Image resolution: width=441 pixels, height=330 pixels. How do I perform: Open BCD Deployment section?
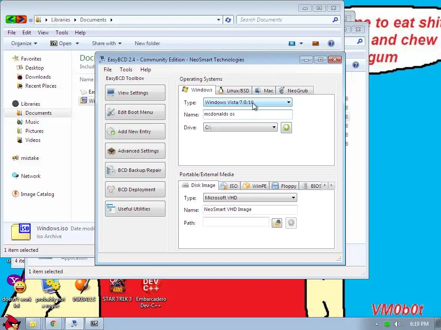pos(135,189)
